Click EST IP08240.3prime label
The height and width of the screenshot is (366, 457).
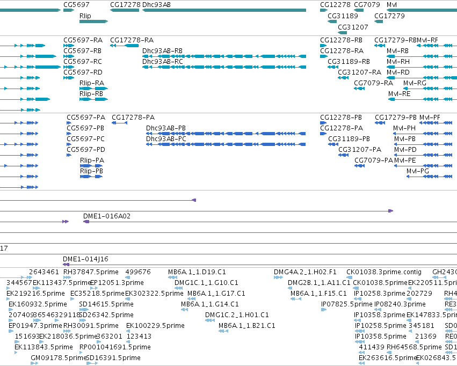pos(400,304)
